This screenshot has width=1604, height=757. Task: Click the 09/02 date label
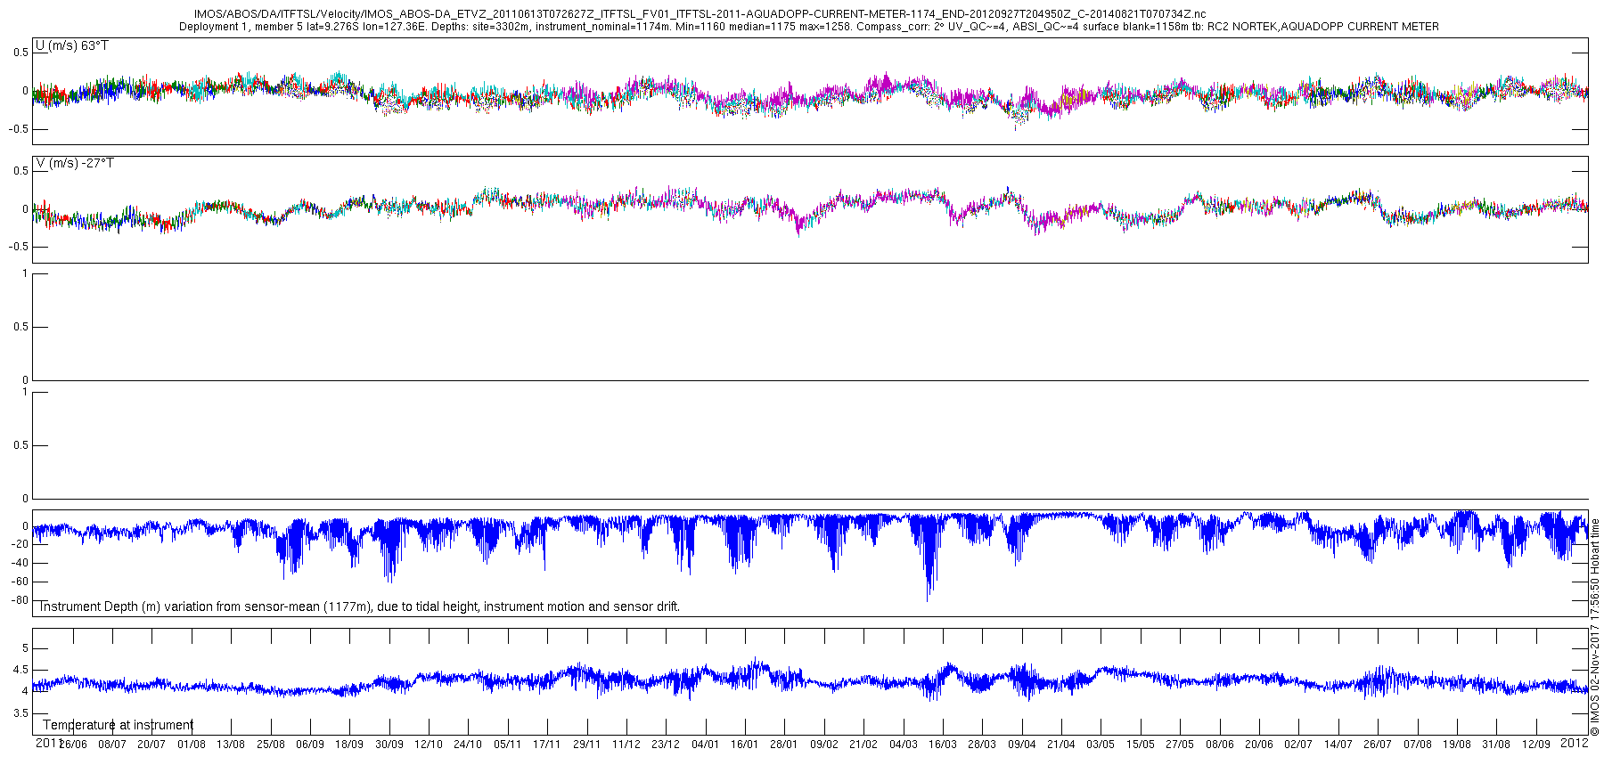[x=824, y=745]
